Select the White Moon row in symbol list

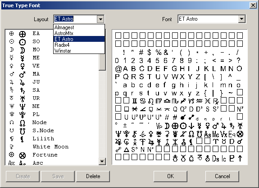(52, 147)
